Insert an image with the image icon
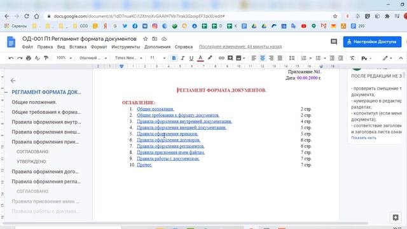 238,58
